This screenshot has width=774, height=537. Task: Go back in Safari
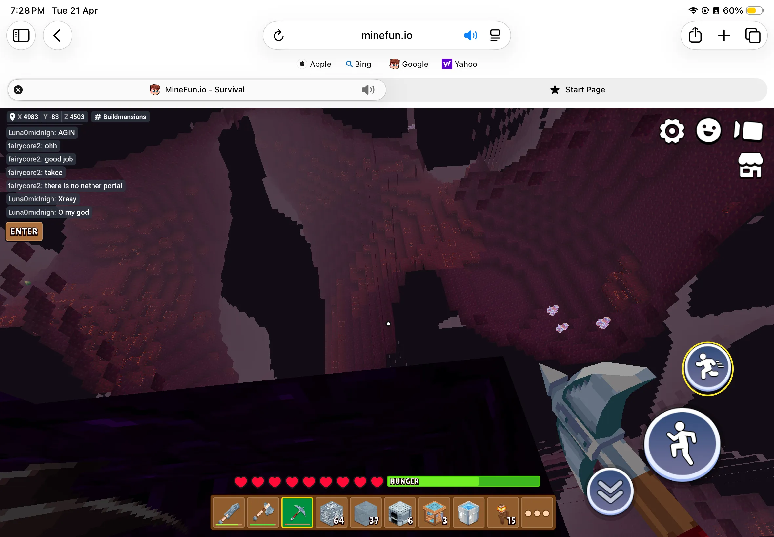coord(58,35)
